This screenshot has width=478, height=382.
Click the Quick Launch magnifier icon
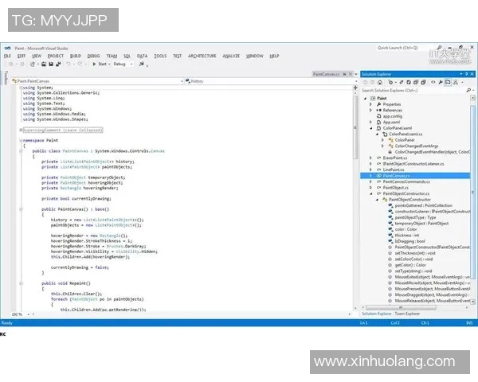(439, 48)
